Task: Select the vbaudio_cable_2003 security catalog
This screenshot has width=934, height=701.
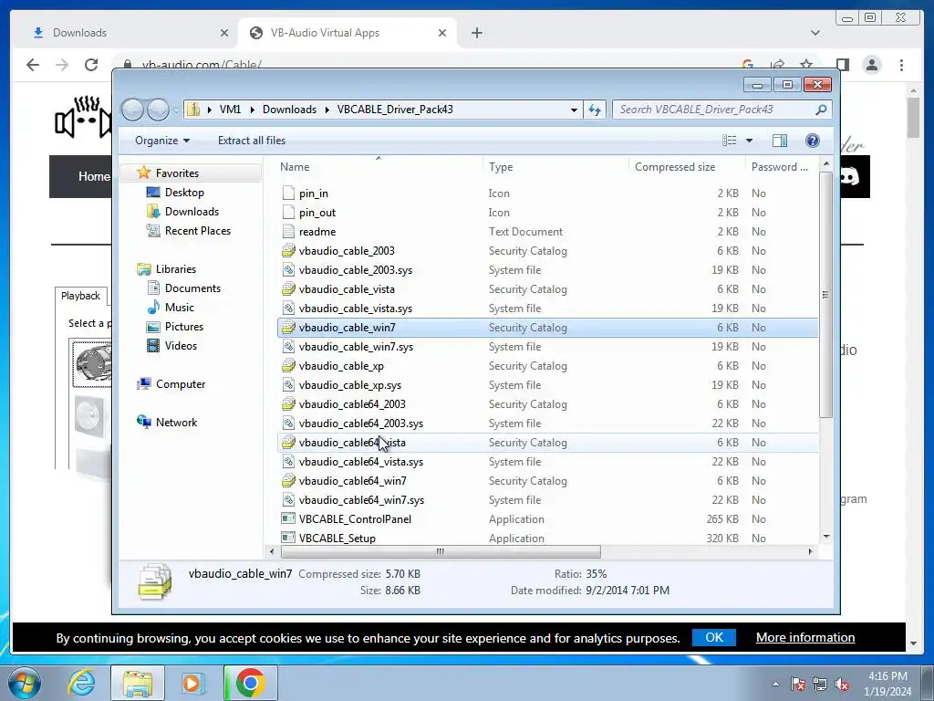Action: (547, 251)
